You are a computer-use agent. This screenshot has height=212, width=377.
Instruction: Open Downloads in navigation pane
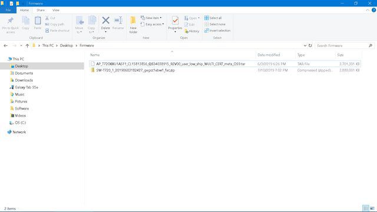coord(22,80)
